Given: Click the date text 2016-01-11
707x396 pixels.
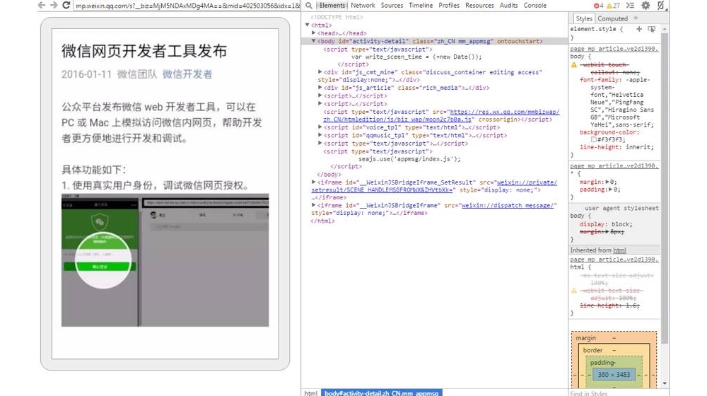Looking at the screenshot, I should click(86, 74).
